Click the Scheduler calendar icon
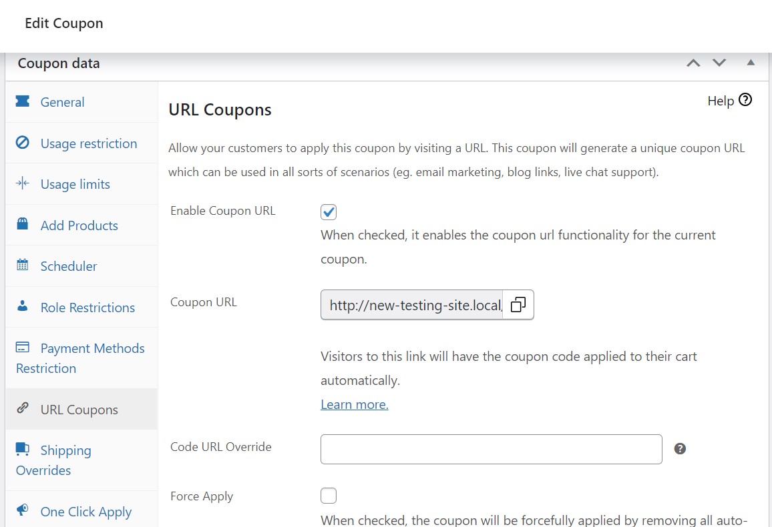Screen dimensions: 772x527 (23, 266)
